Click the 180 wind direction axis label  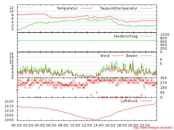pos(164,88)
